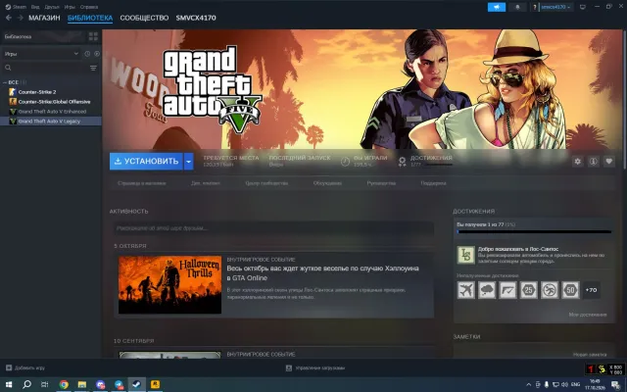Click the airplane locked achievement icon
The width and height of the screenshot is (627, 392).
(466, 290)
